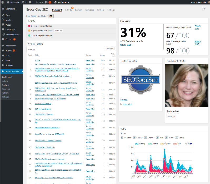This screenshot has width=210, height=184.
Task: Switch to the Activity tab
Action: click(68, 10)
